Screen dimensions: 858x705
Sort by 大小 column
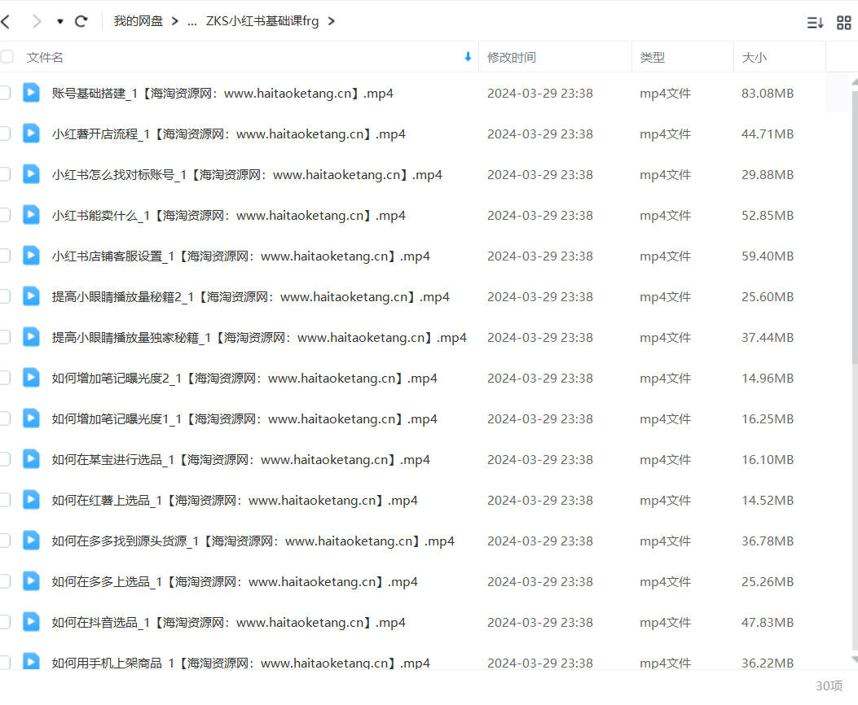click(754, 57)
